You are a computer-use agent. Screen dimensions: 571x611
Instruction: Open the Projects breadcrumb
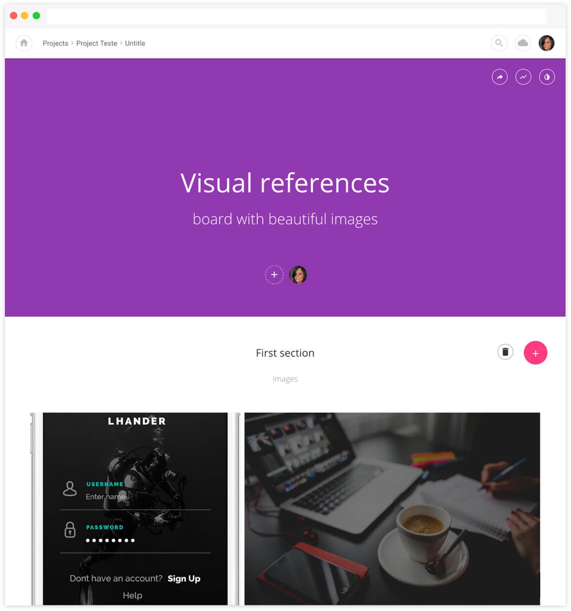[x=55, y=44]
